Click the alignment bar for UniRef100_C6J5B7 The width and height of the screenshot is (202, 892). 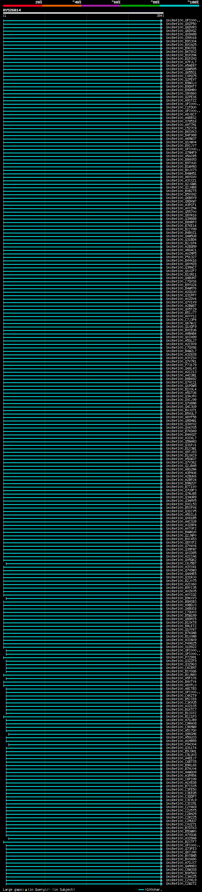[84, 564]
